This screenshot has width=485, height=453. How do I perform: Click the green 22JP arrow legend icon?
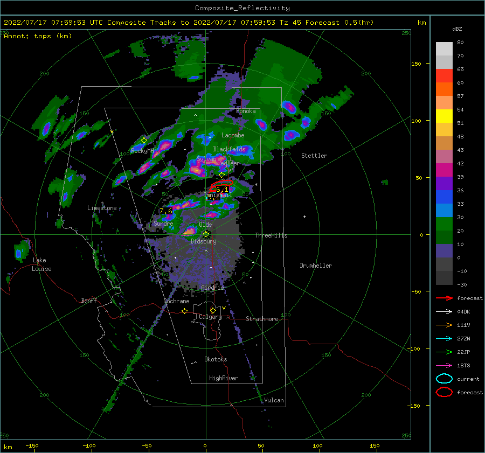tap(444, 352)
